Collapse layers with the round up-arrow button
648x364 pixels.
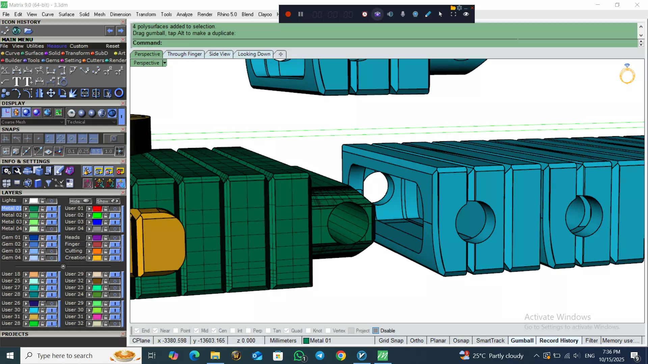63,266
